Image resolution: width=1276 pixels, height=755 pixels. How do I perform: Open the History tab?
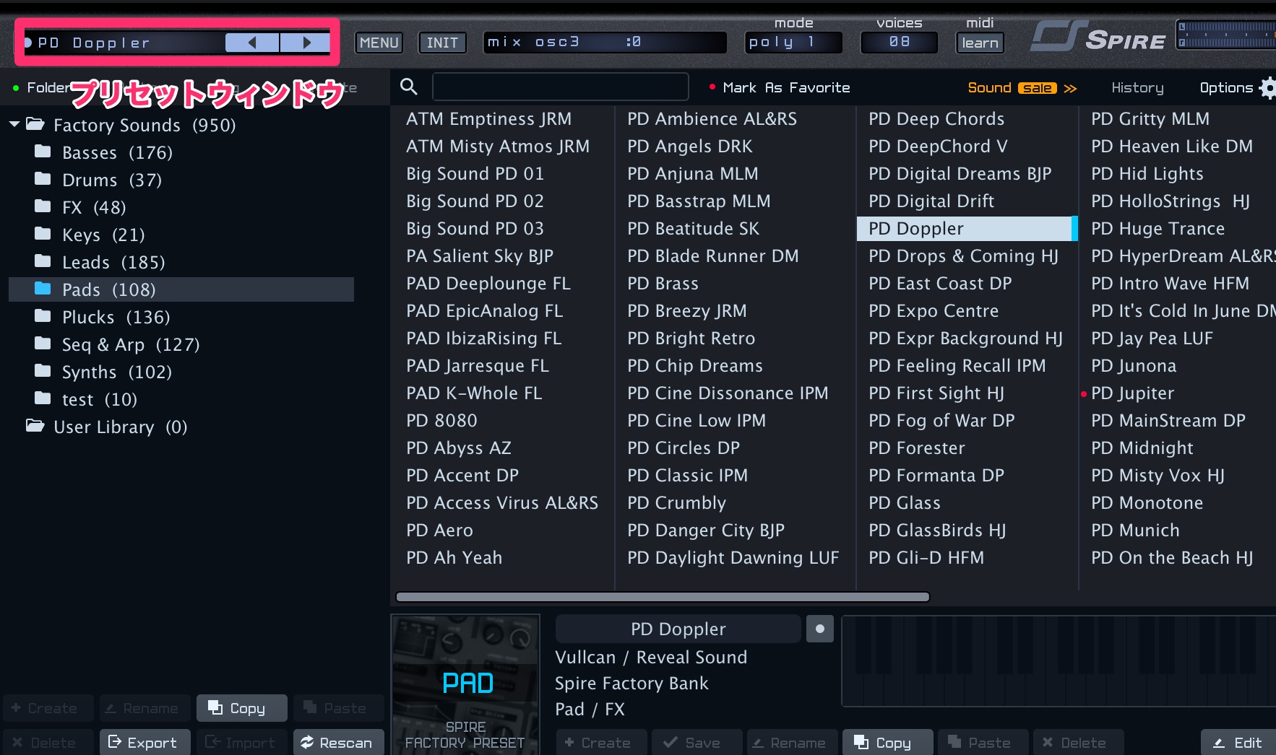click(1137, 87)
